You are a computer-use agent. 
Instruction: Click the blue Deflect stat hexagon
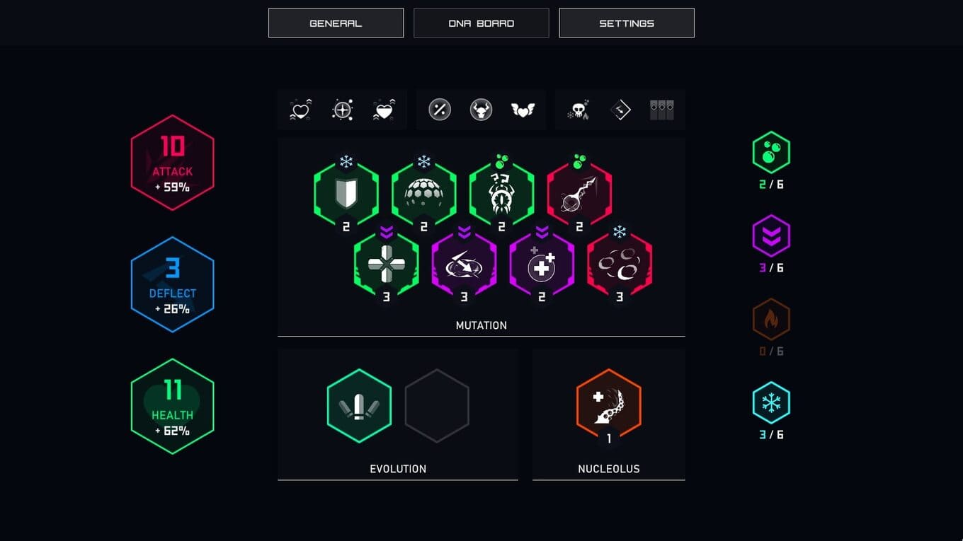coord(172,284)
